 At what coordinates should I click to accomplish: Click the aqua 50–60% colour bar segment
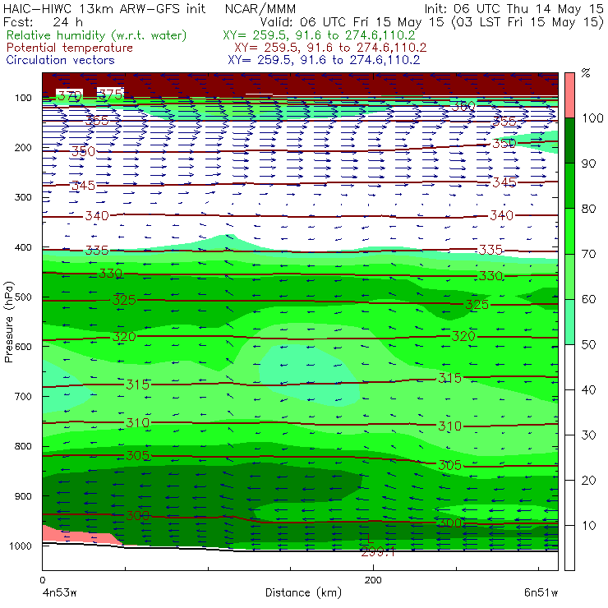tap(569, 322)
